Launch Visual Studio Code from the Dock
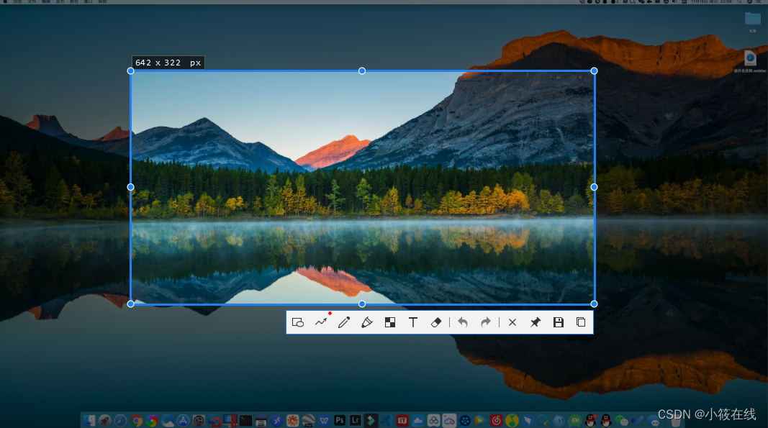Screen dimensions: 768x428 [387, 420]
